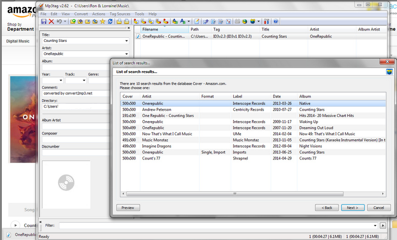Select the Dreaming Out Loud album row
The height and width of the screenshot is (240, 397).
pyautogui.click(x=253, y=128)
